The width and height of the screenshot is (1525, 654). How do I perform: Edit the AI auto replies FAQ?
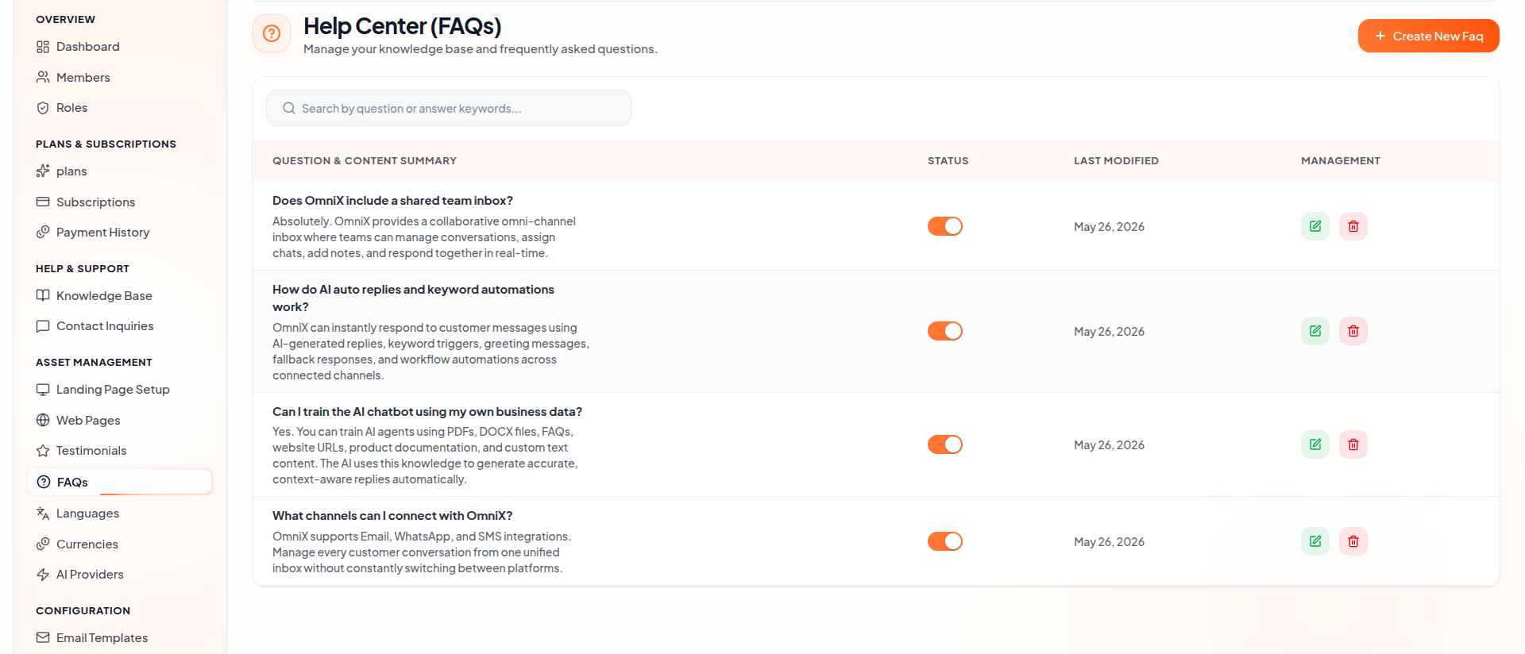point(1315,331)
